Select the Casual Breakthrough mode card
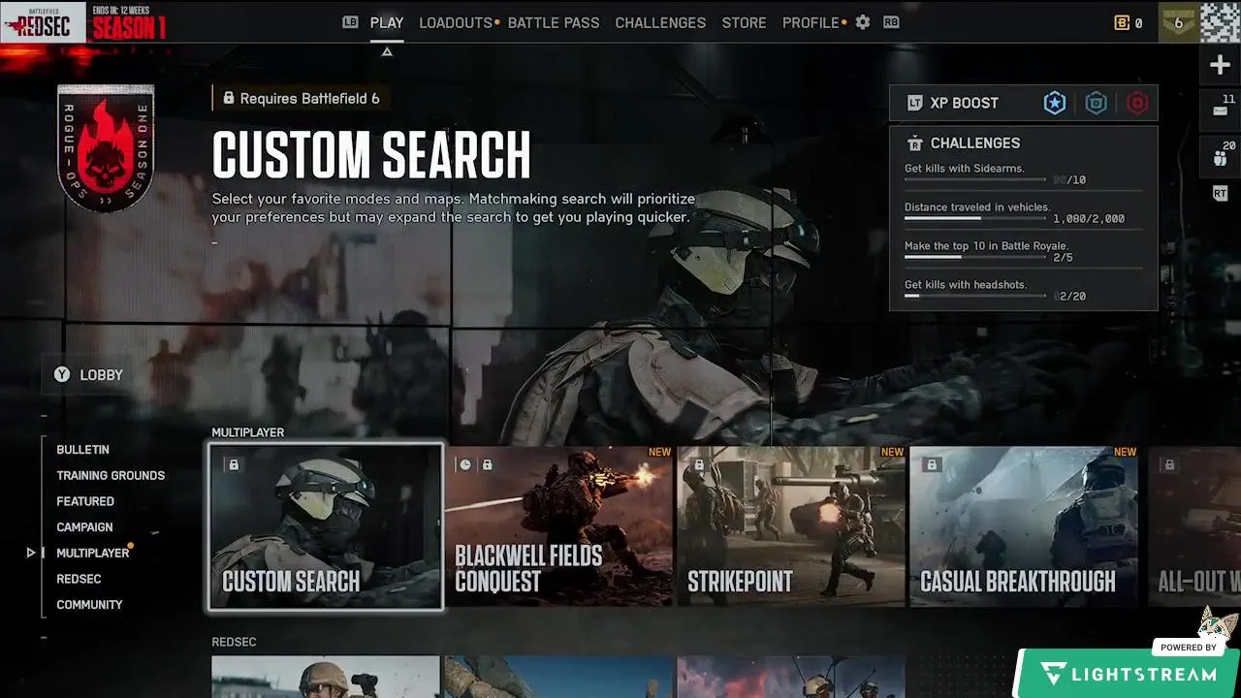The image size is (1241, 698). tap(1024, 527)
